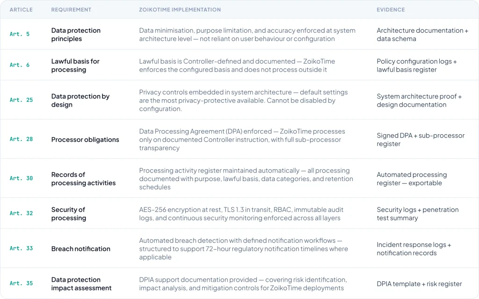This screenshot has height=299, width=479.
Task: Open the Art. 28 article label
Action: pos(22,139)
